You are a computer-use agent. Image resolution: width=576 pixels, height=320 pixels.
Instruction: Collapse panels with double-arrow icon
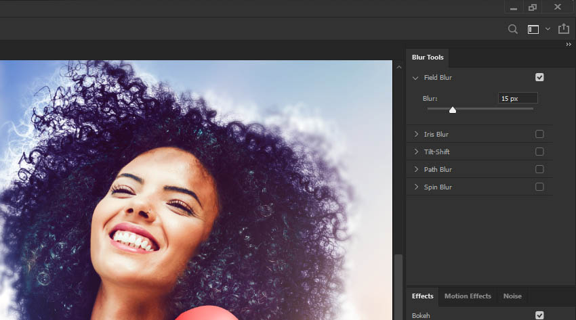569,45
